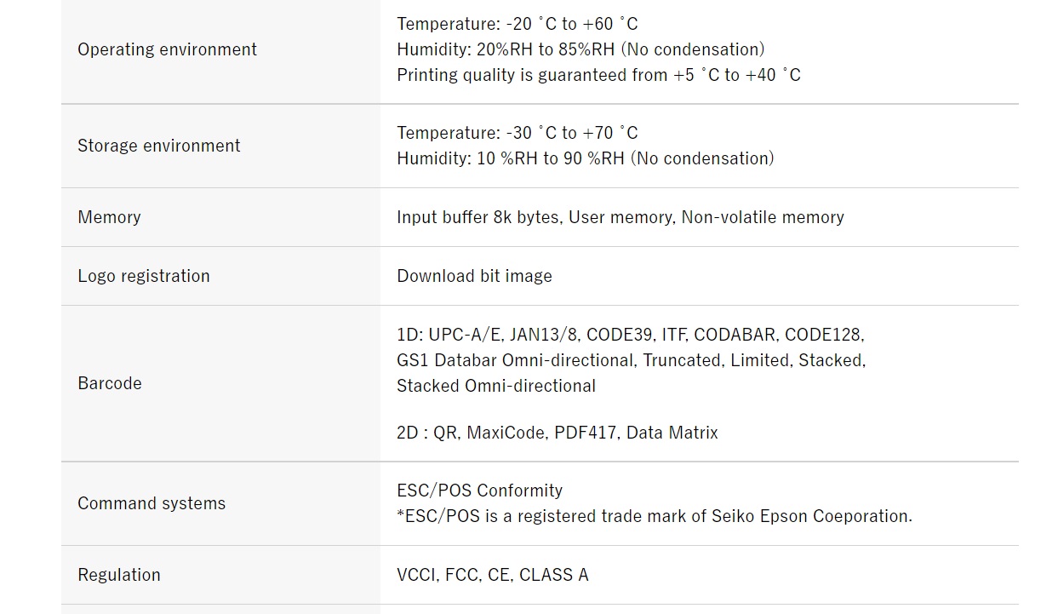Click the storage temperature -30 °C to +70 °C
The height and width of the screenshot is (614, 1058).
point(517,133)
